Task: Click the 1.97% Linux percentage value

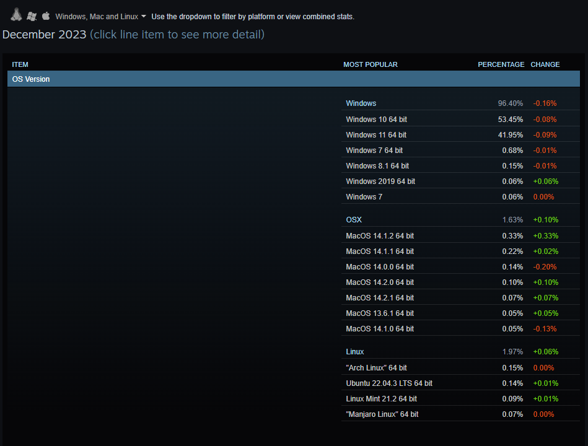Action: [x=512, y=352]
